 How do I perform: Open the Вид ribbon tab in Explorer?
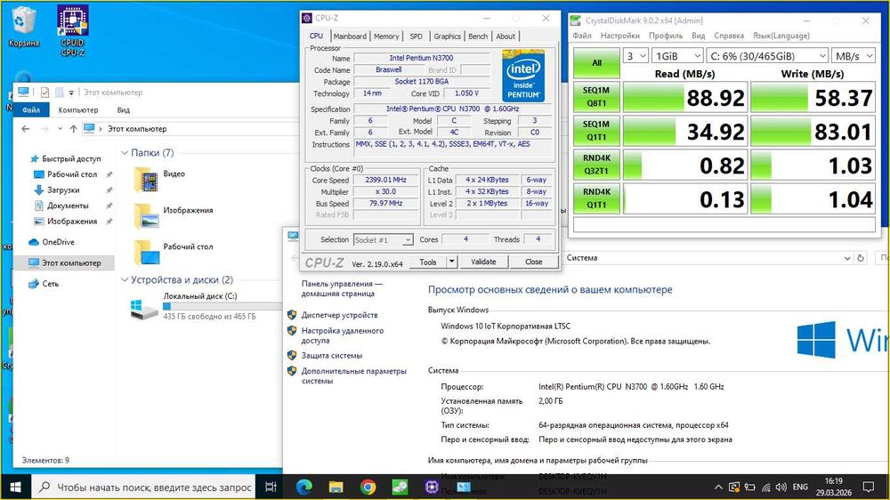point(123,109)
